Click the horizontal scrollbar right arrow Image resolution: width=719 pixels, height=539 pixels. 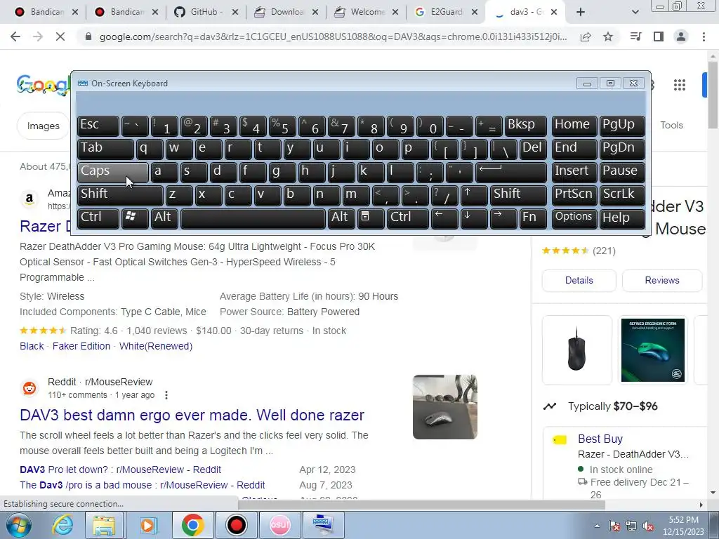701,505
